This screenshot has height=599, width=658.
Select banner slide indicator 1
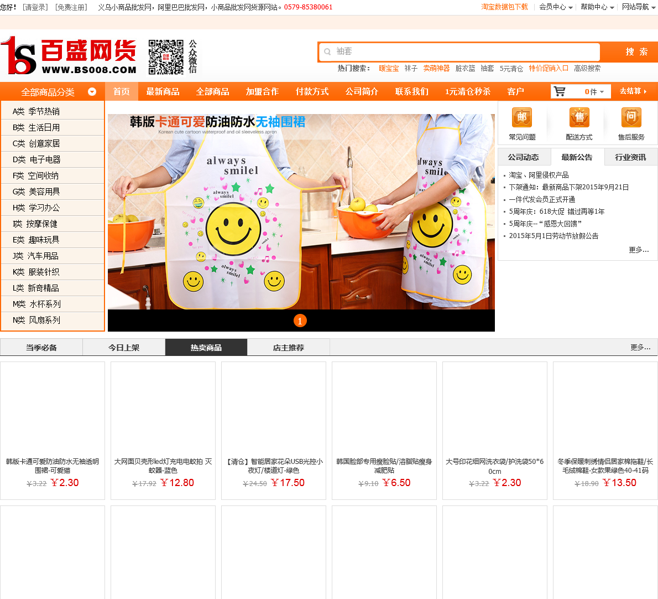[300, 321]
